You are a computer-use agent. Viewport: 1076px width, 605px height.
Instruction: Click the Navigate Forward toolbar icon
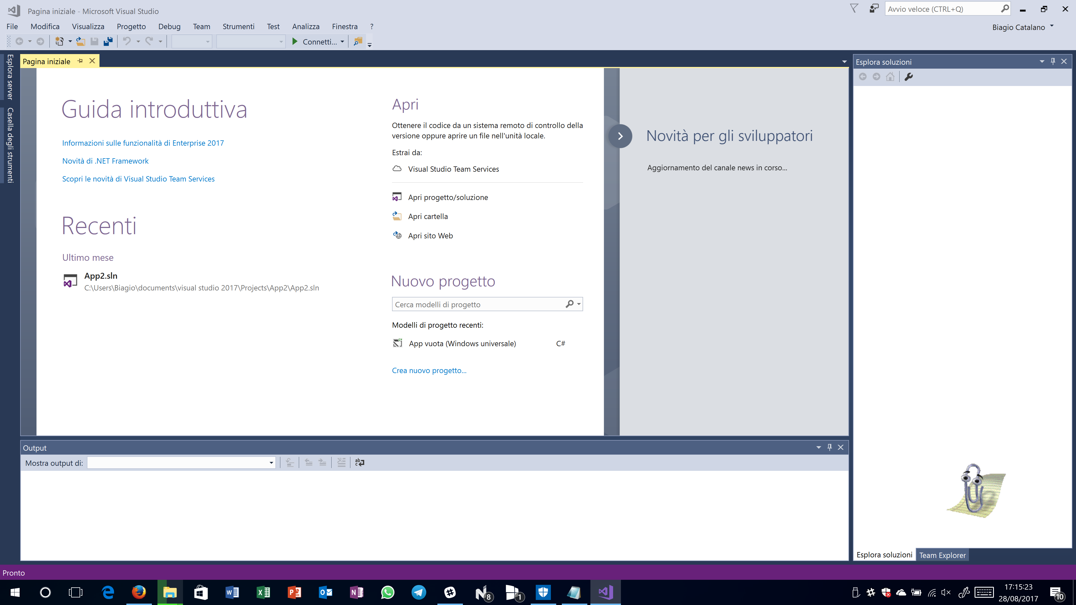pos(40,41)
